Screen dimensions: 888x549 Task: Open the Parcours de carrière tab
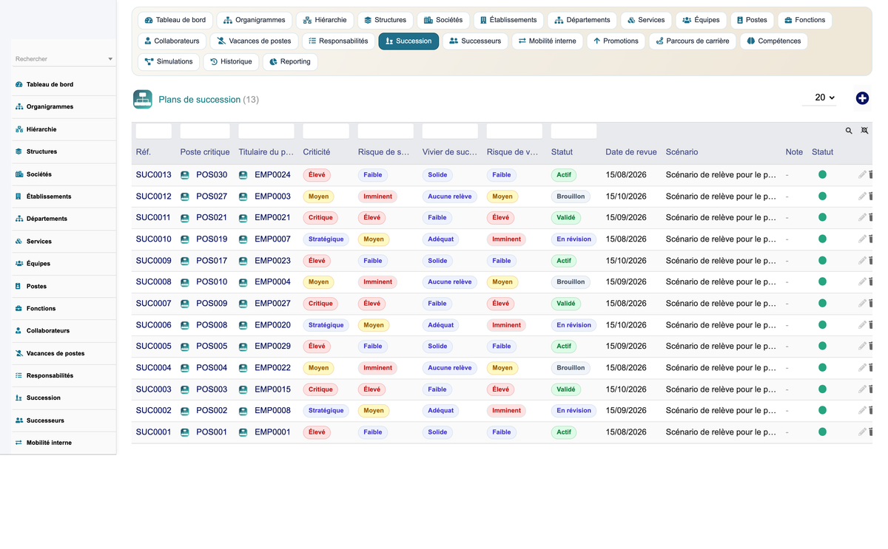[692, 41]
